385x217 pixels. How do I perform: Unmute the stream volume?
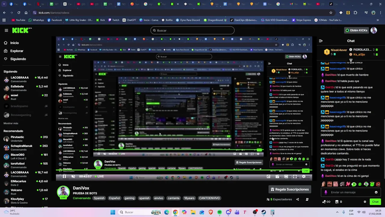(73, 177)
